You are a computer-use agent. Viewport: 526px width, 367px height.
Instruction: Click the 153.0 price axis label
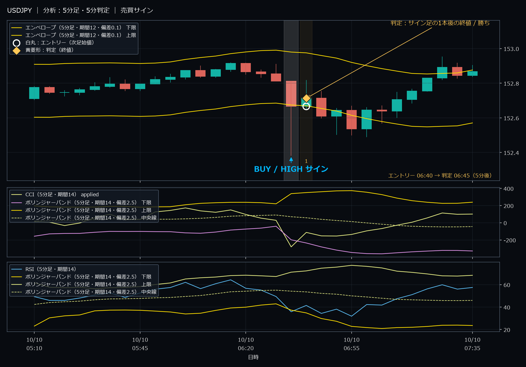(x=511, y=49)
